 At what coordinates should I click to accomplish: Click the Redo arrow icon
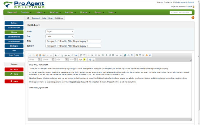pos(51,55)
